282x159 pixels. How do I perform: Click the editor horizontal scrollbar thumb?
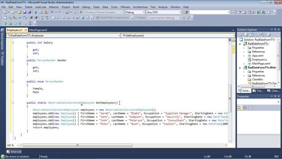[78, 145]
